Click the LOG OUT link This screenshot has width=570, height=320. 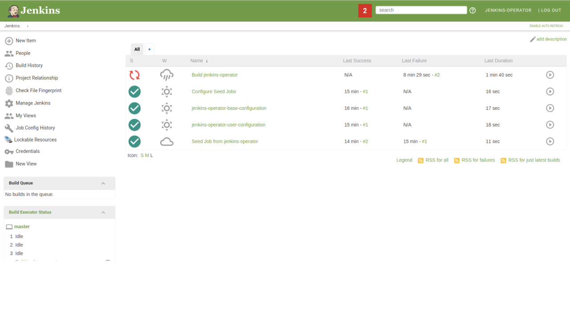(551, 10)
